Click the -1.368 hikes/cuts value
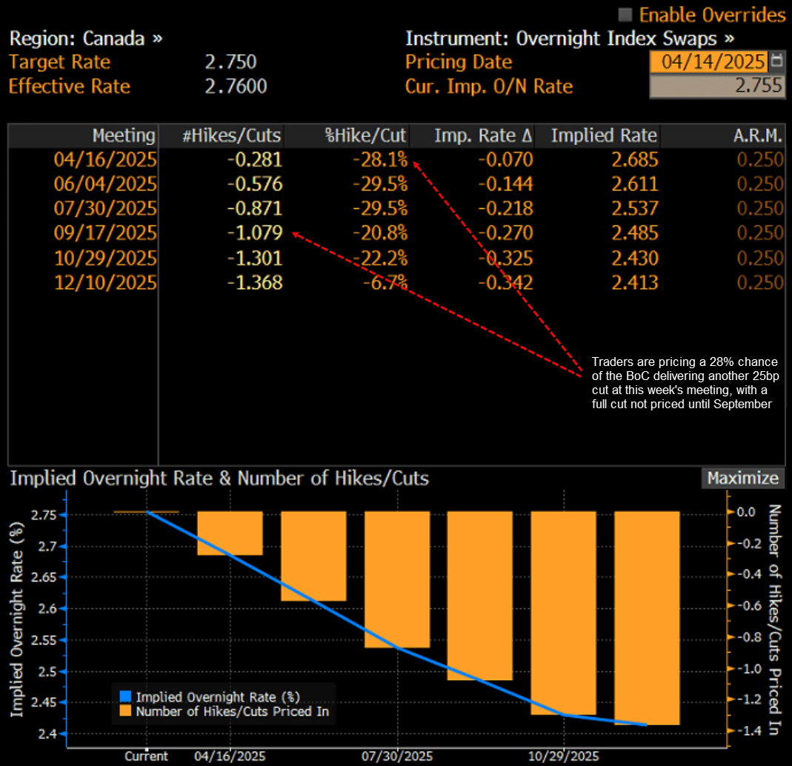This screenshot has height=766, width=792. tap(255, 282)
